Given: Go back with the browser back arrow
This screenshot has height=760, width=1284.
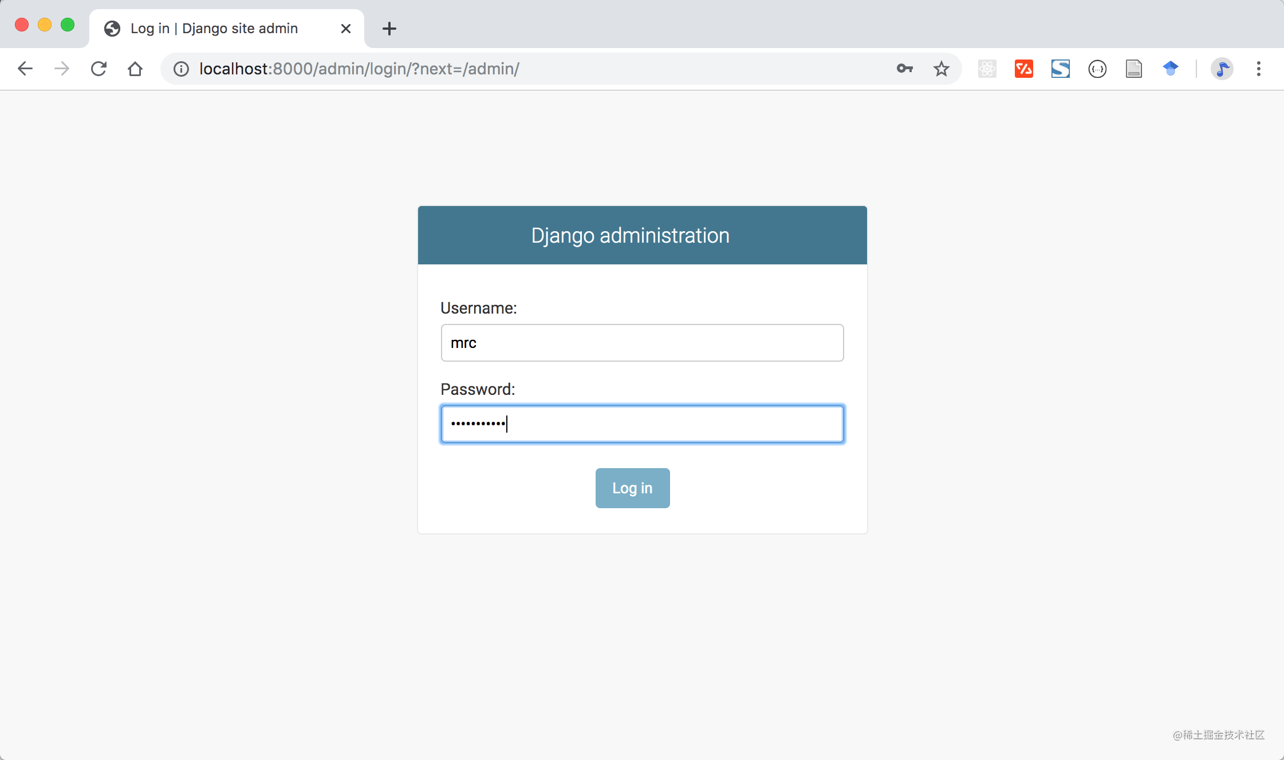Looking at the screenshot, I should pyautogui.click(x=25, y=69).
